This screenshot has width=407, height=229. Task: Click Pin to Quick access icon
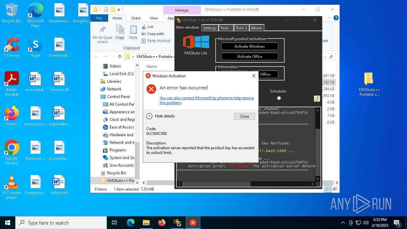103,30
